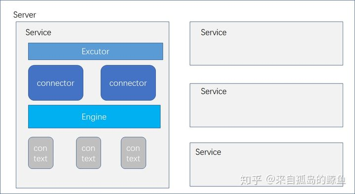The height and width of the screenshot is (194, 355).
Task: Select the bottom right Service box
Action: (266, 165)
